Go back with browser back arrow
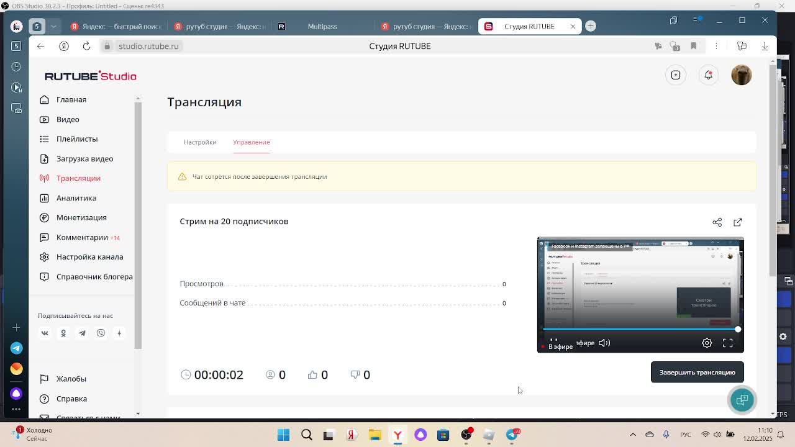Screen dimensions: 795x447 40,46
